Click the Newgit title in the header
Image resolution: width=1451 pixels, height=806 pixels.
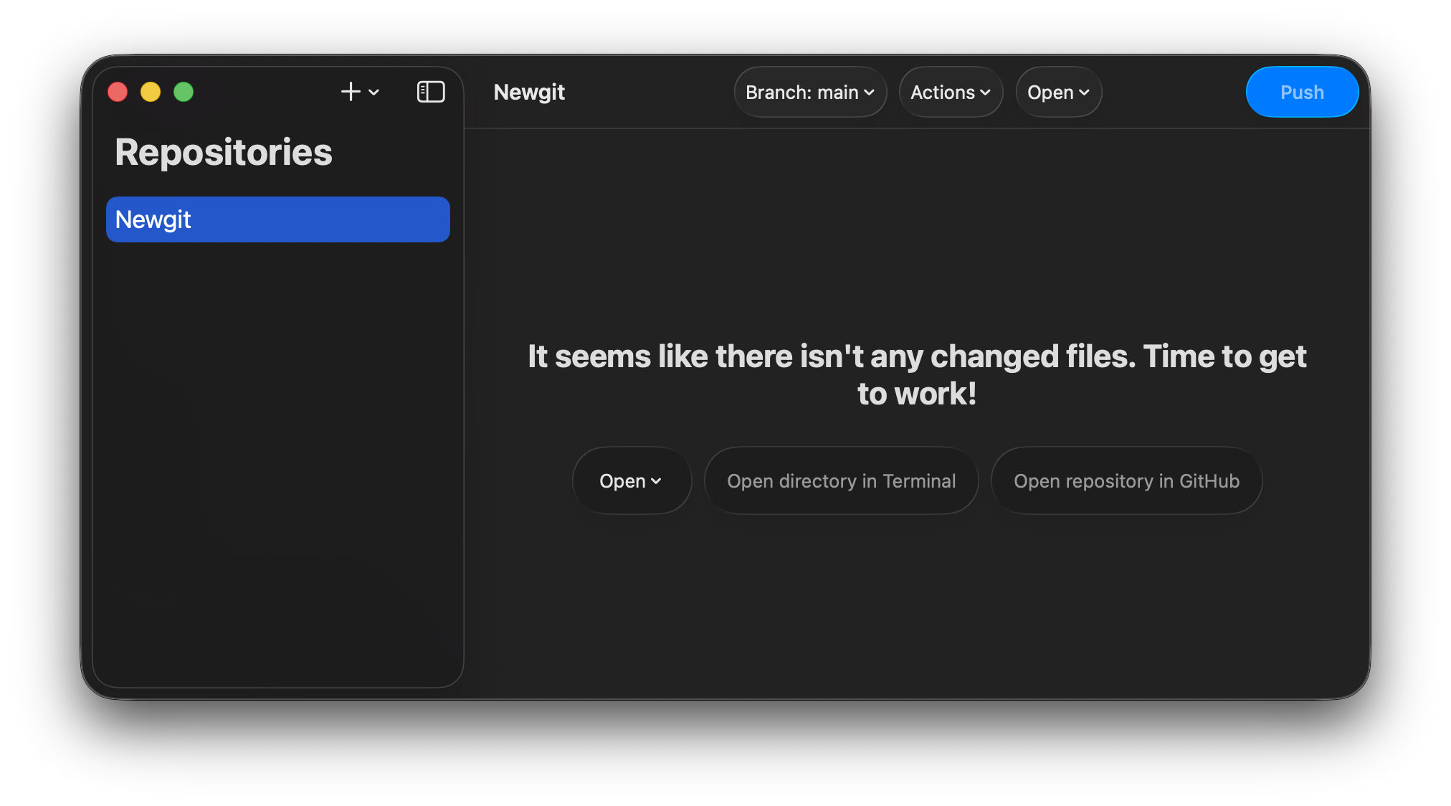528,92
